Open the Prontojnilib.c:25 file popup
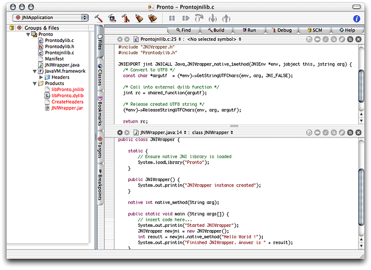This screenshot has width=371, height=270. point(157,39)
